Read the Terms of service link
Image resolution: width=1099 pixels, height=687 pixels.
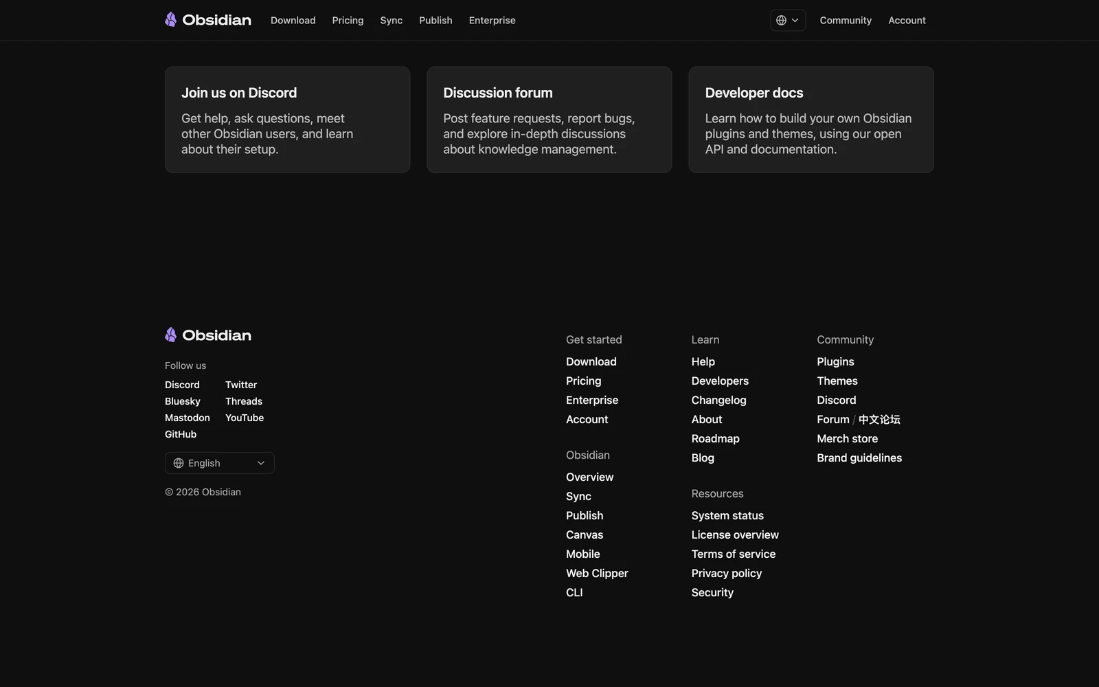[734, 554]
